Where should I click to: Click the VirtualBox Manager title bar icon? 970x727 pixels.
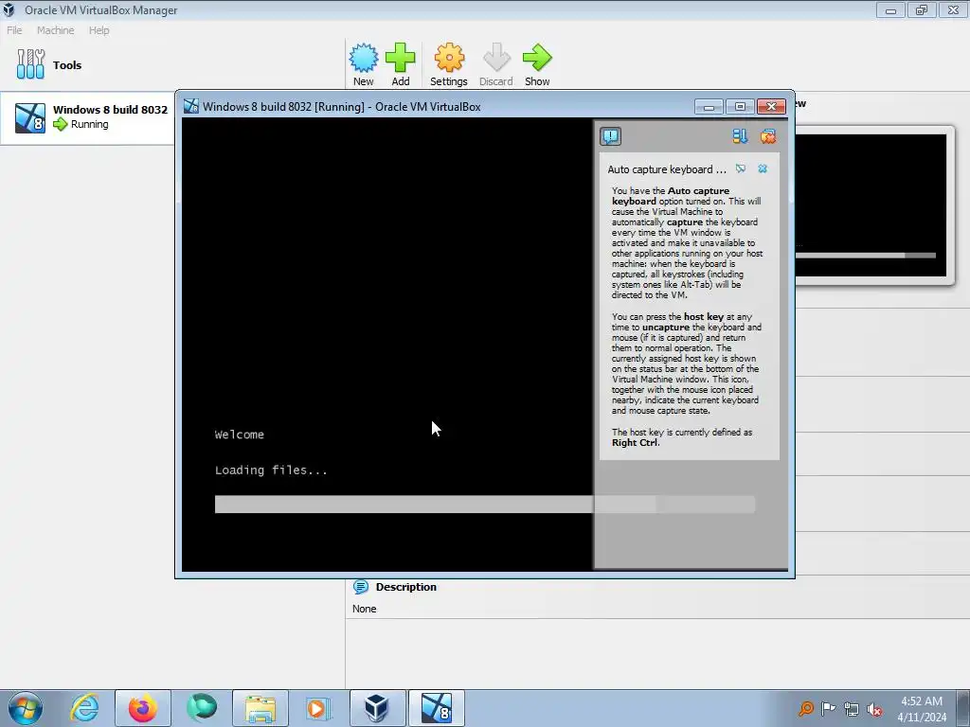9,9
